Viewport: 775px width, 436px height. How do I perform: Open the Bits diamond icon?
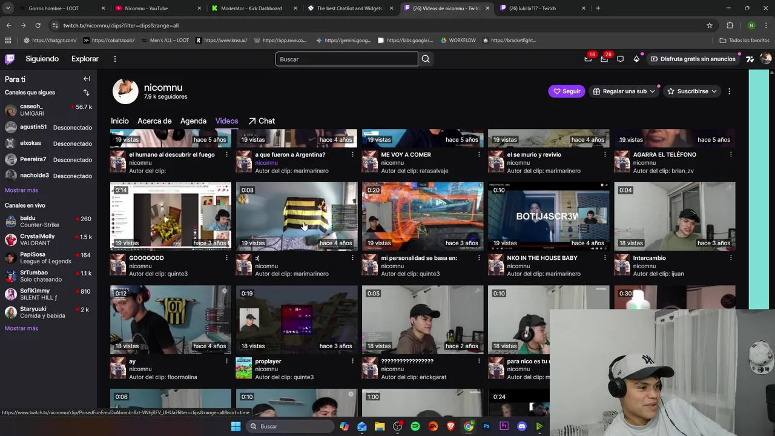(636, 59)
